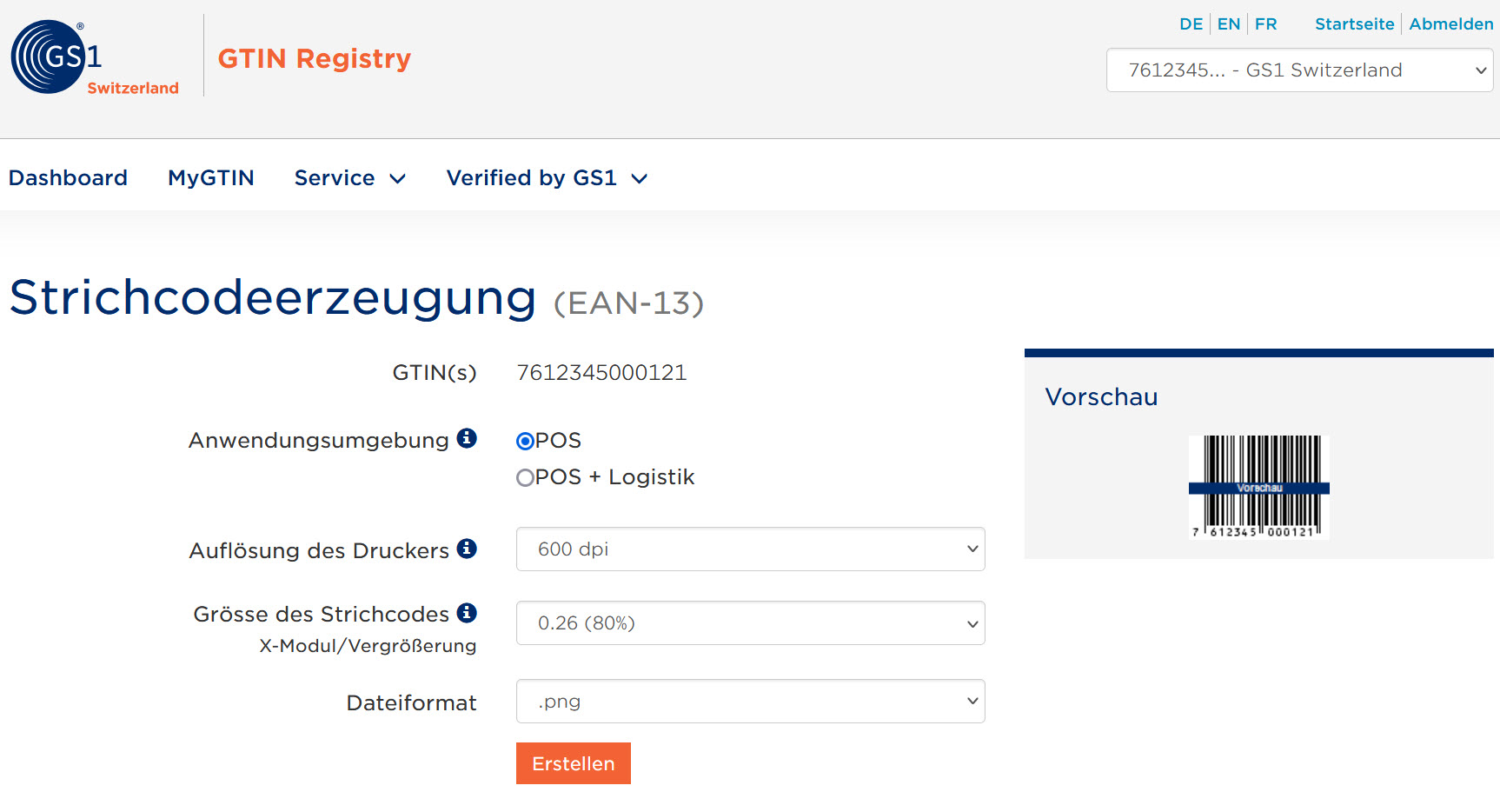Open the MyGTIN section
This screenshot has width=1500, height=792.
point(210,177)
